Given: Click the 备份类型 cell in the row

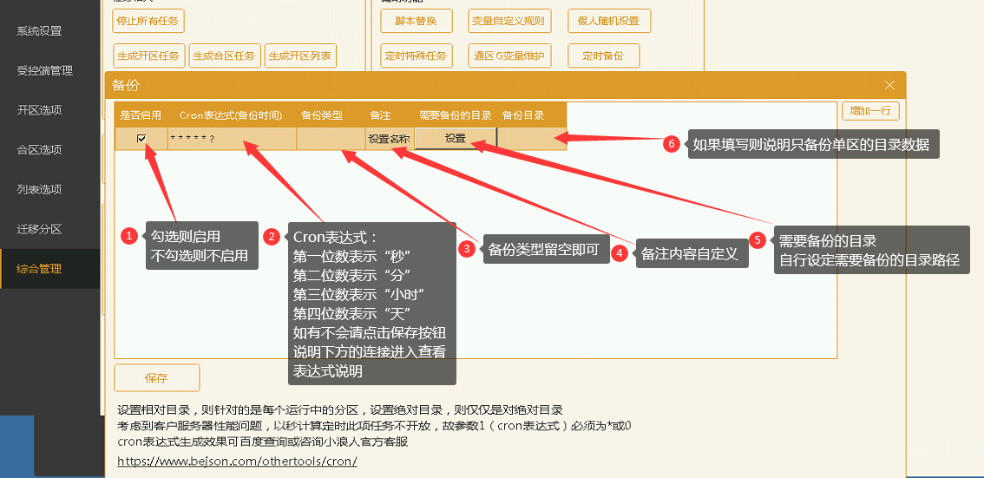Looking at the screenshot, I should [x=331, y=139].
